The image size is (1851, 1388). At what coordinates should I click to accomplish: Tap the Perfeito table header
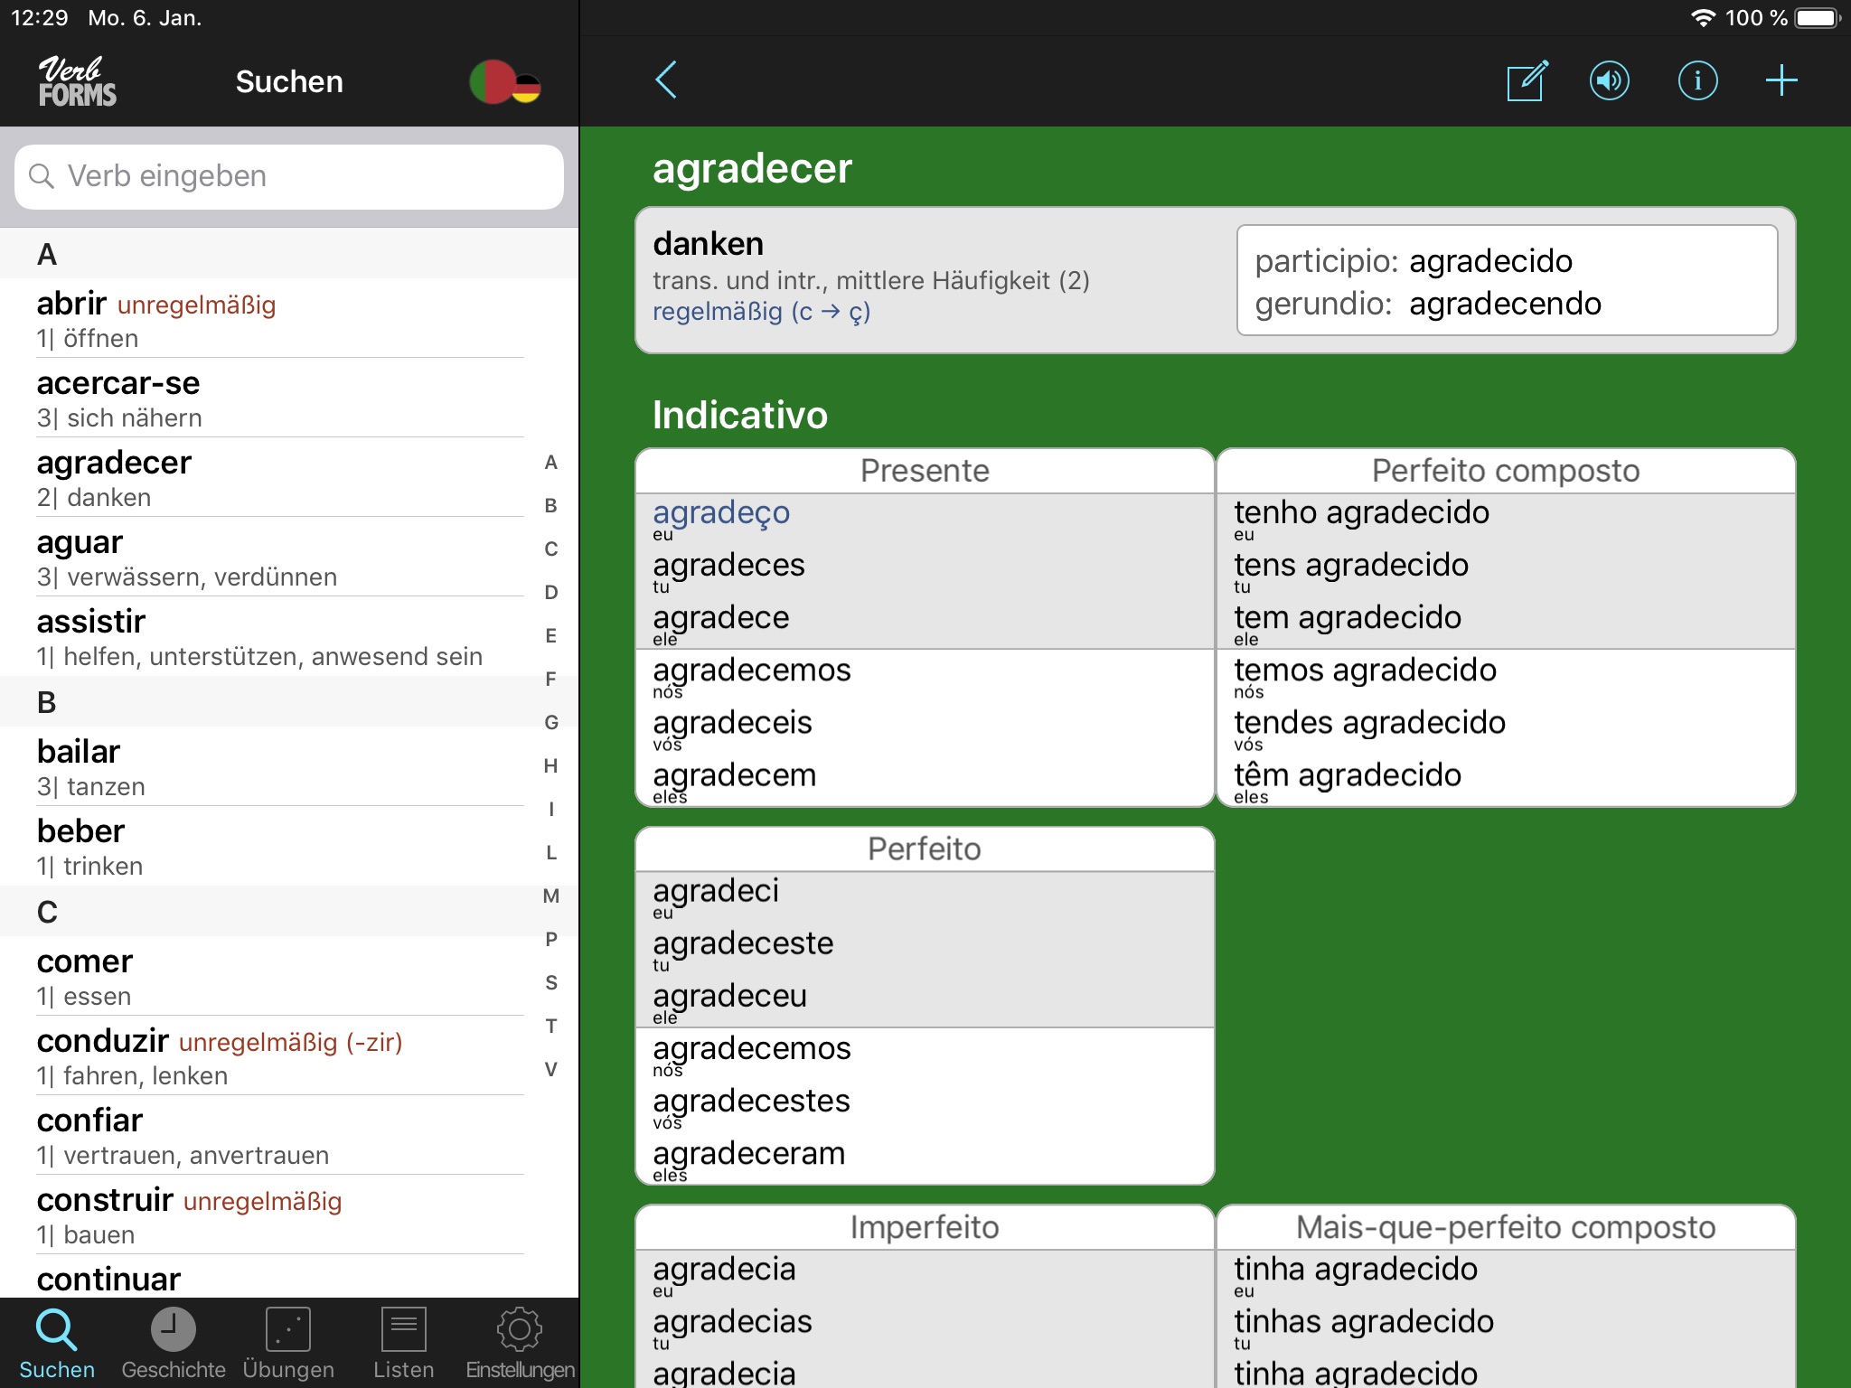pos(925,849)
